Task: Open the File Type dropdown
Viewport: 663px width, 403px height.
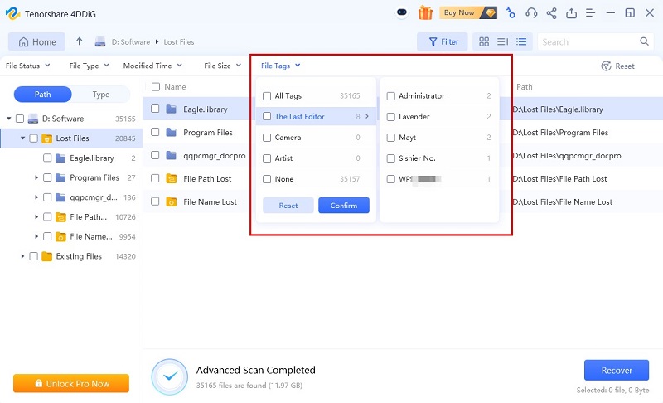Action: (x=90, y=66)
